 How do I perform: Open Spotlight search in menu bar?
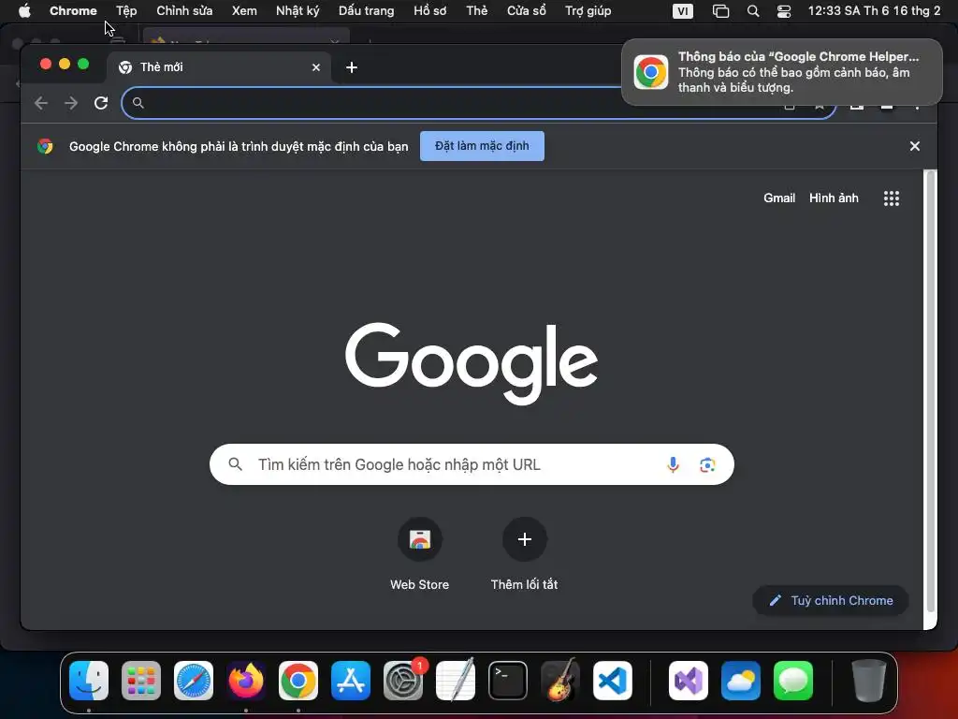(753, 11)
